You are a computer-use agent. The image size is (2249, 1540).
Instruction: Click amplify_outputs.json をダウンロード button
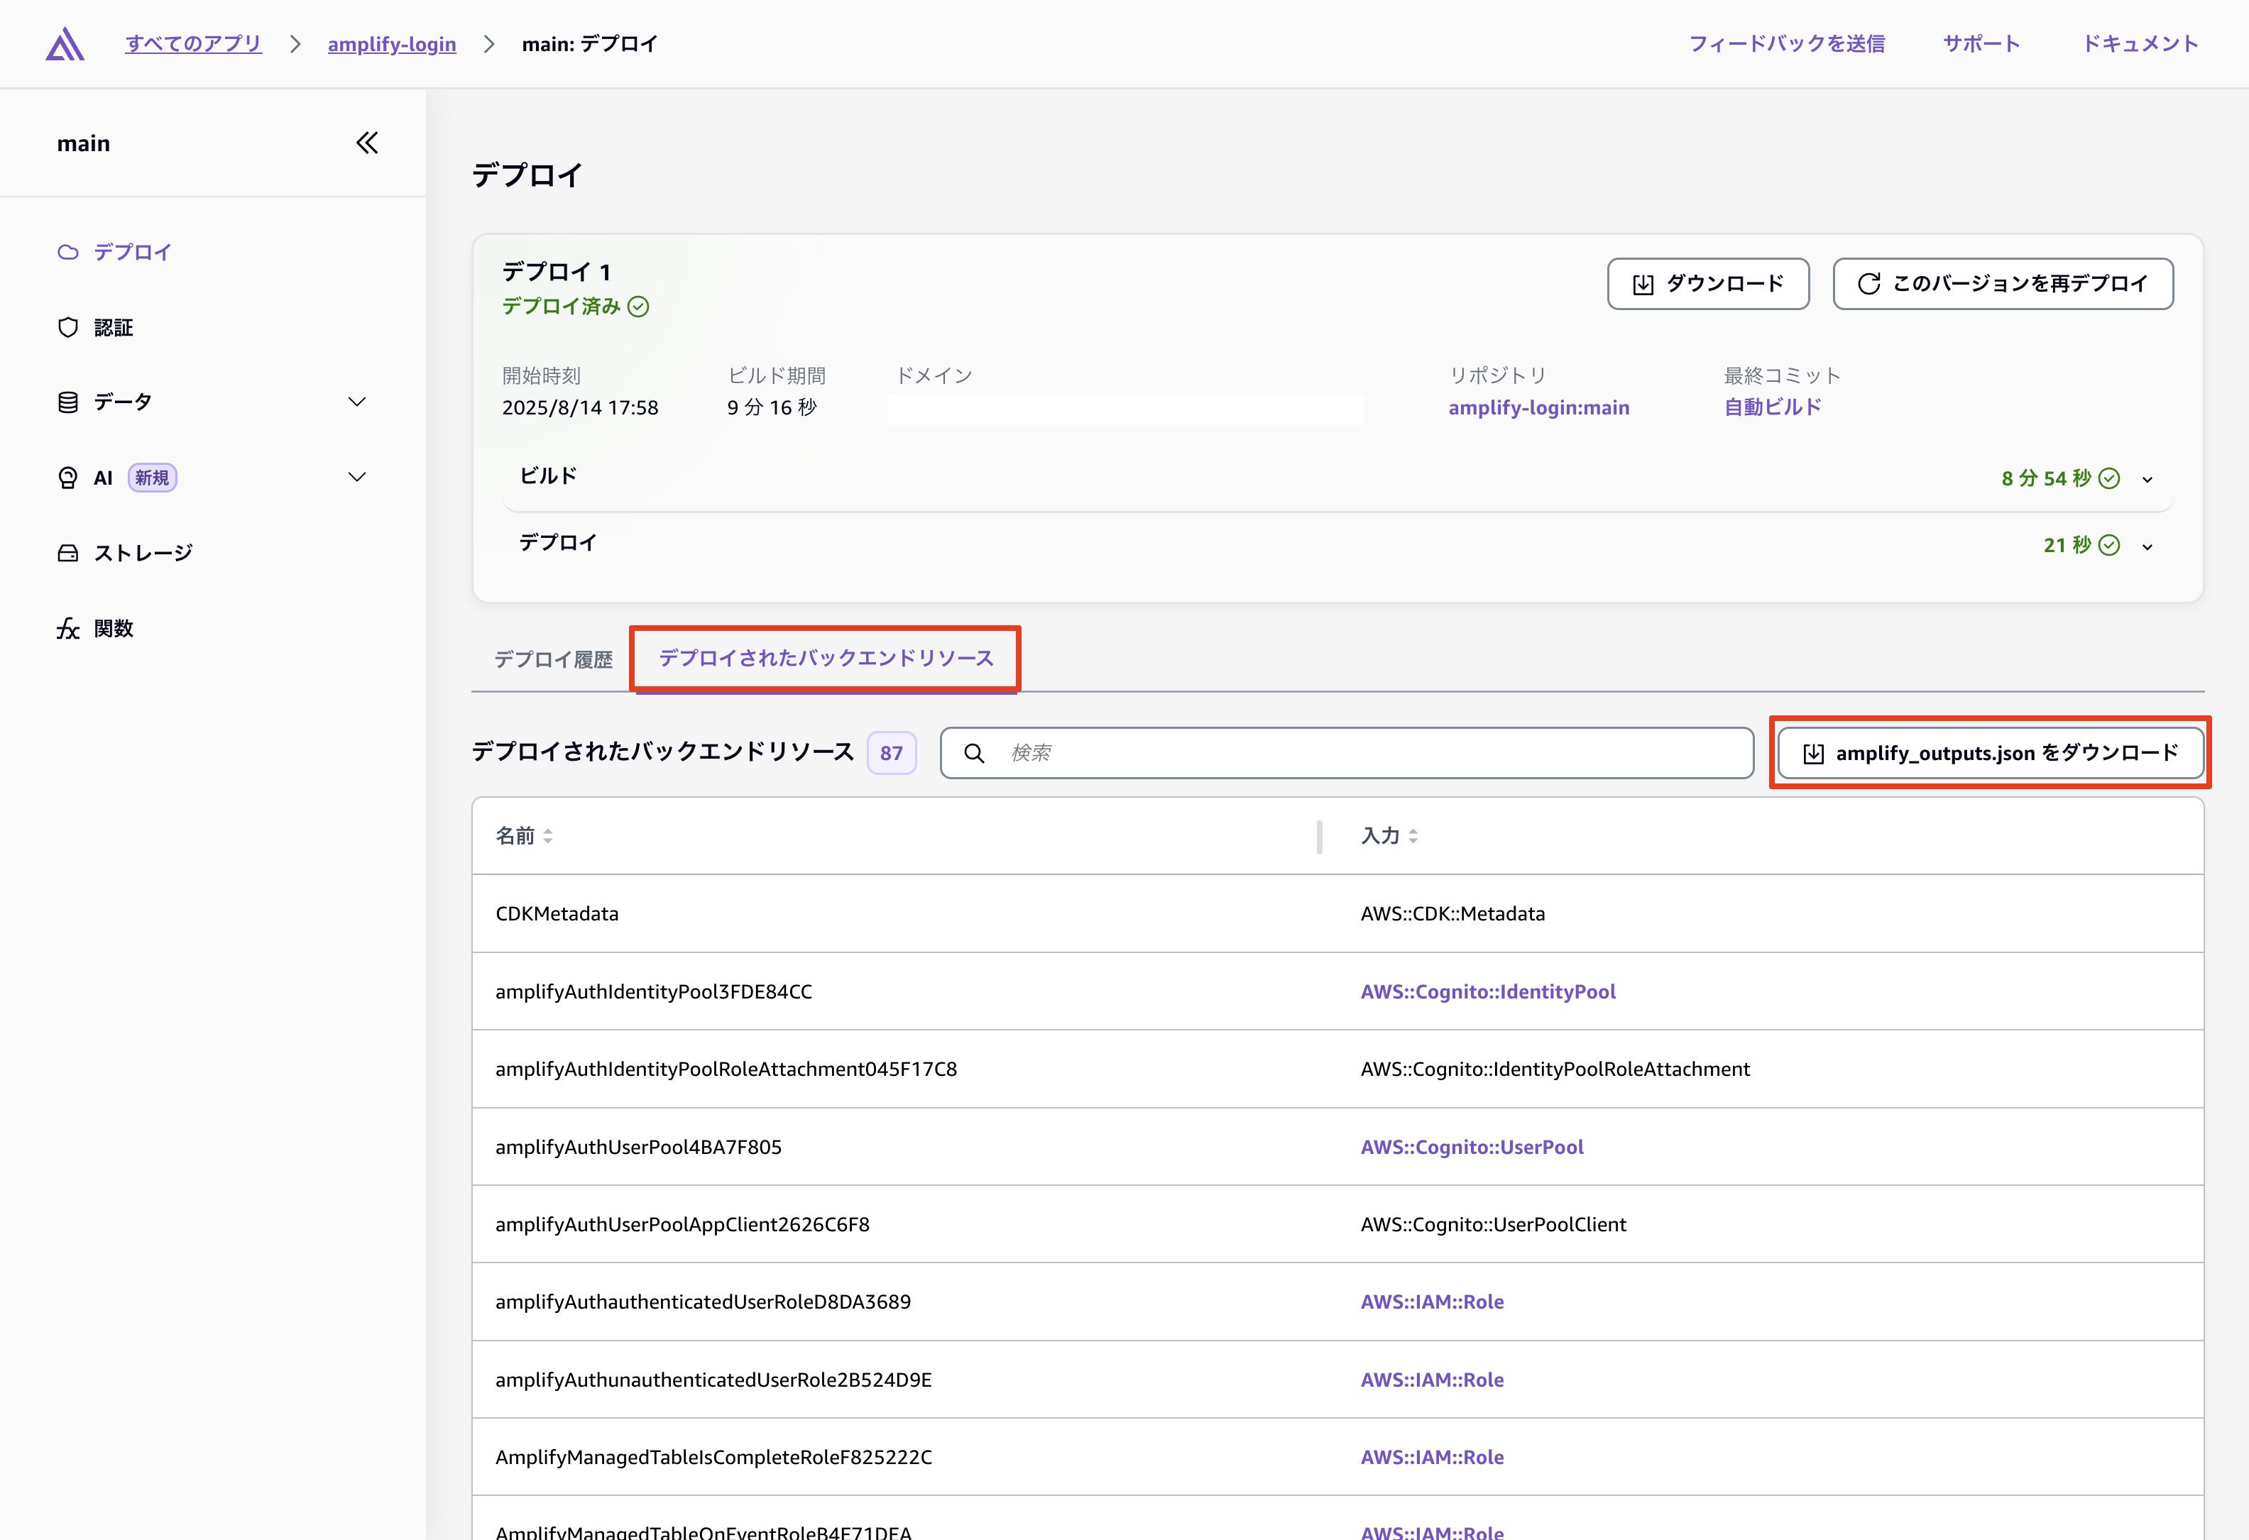1991,754
